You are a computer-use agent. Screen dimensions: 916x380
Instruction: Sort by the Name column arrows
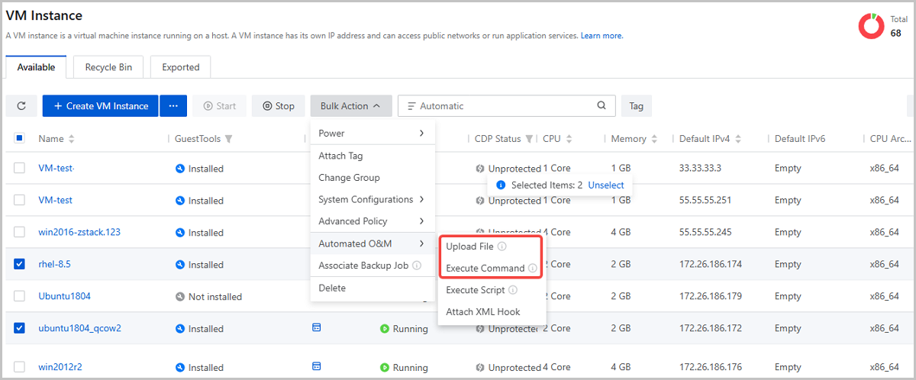click(x=72, y=139)
